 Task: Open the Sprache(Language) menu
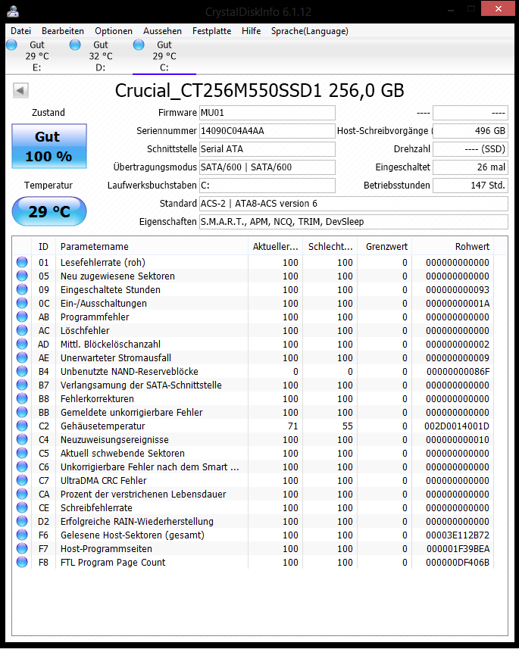[309, 31]
